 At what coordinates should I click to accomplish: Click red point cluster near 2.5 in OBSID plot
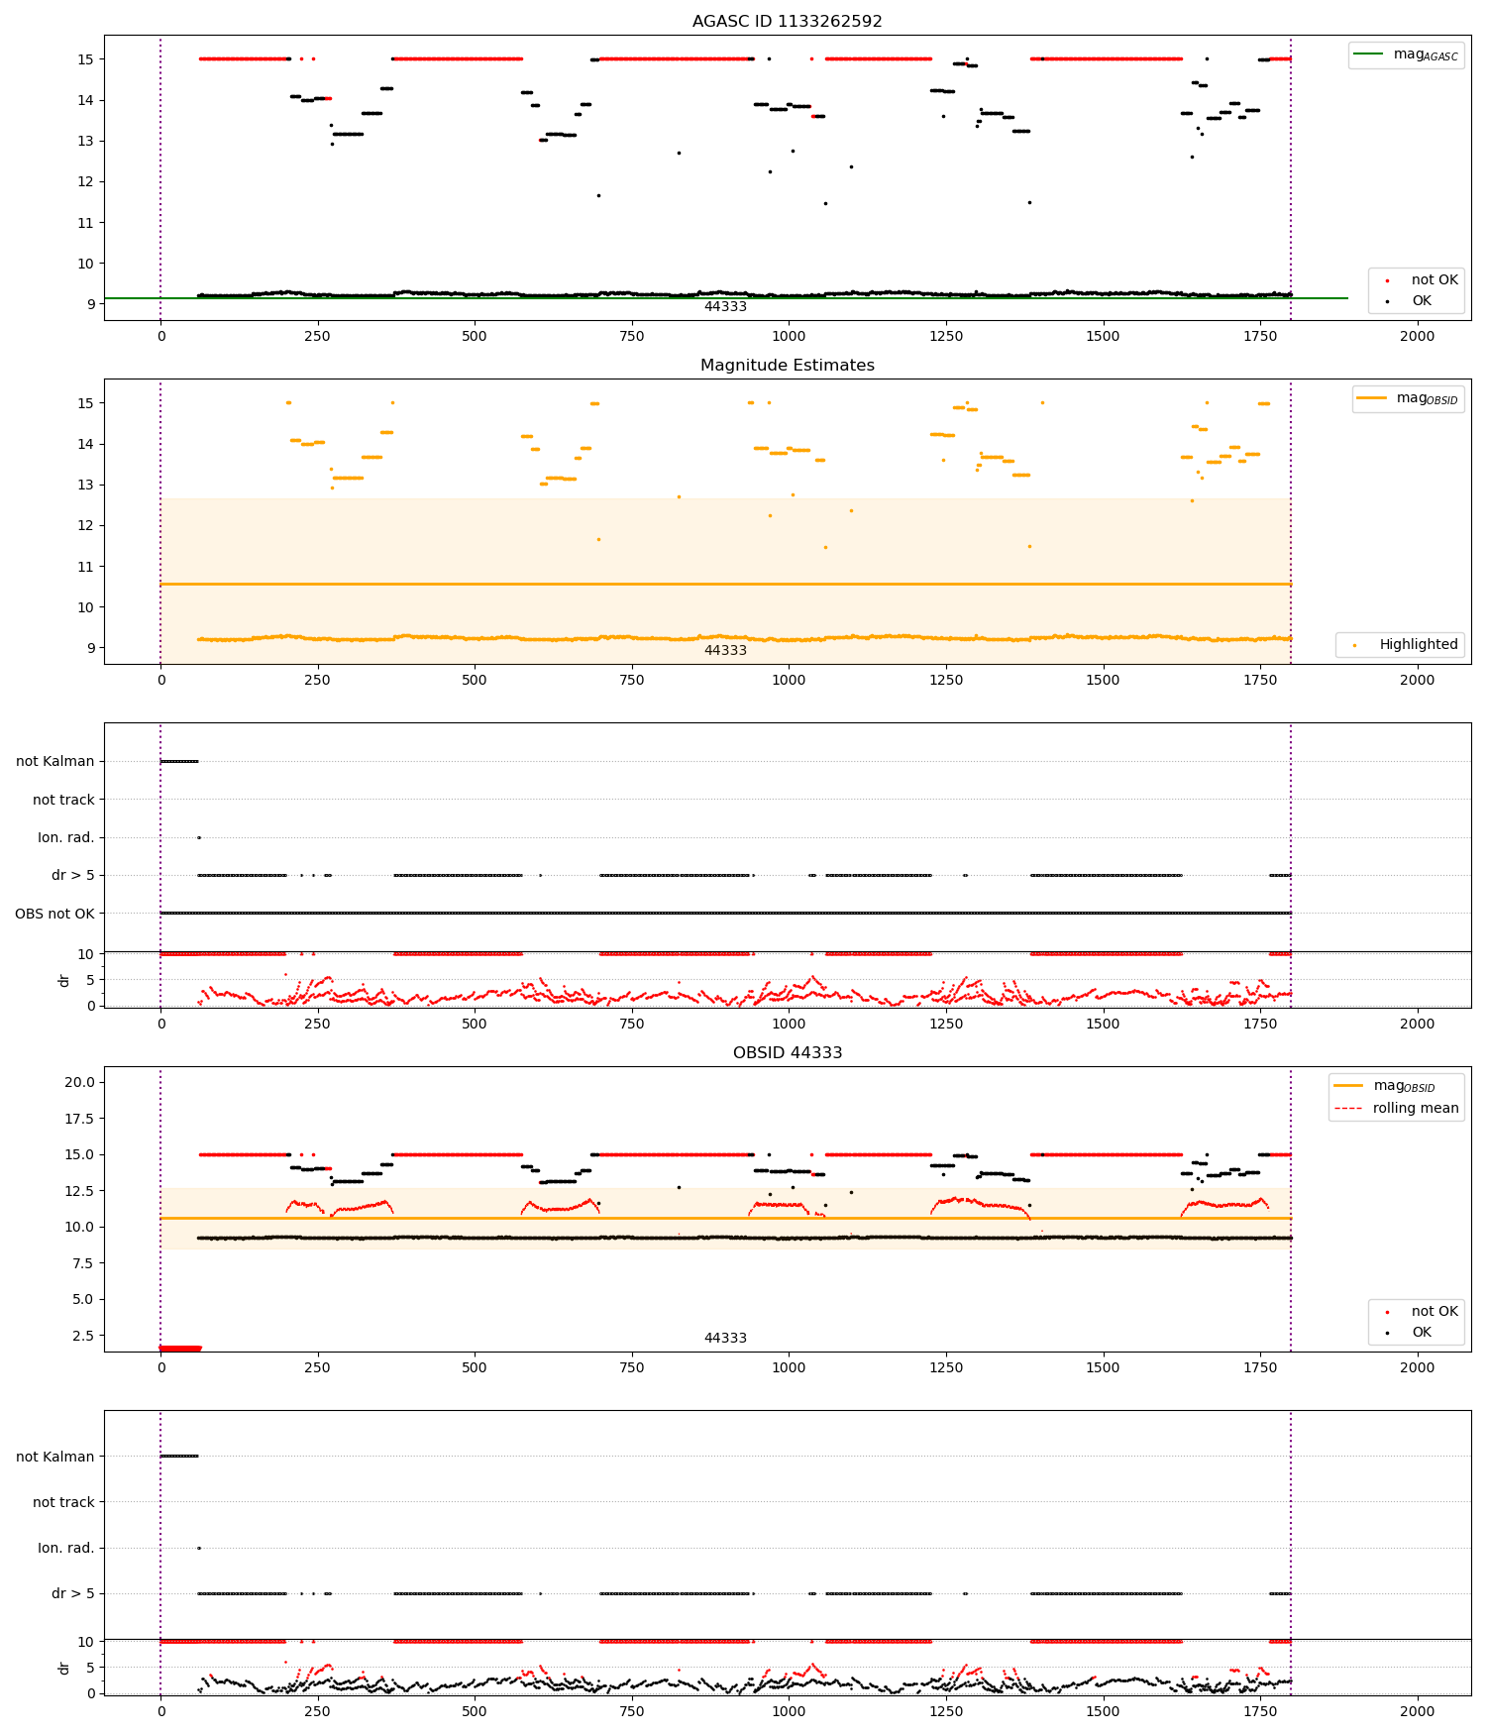pos(180,1348)
